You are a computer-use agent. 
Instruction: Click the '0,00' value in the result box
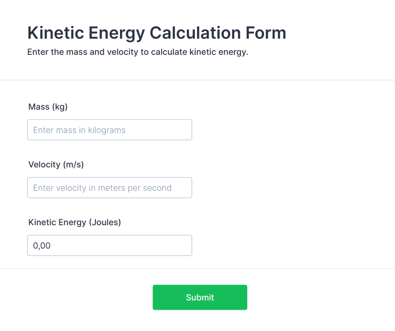(42, 246)
